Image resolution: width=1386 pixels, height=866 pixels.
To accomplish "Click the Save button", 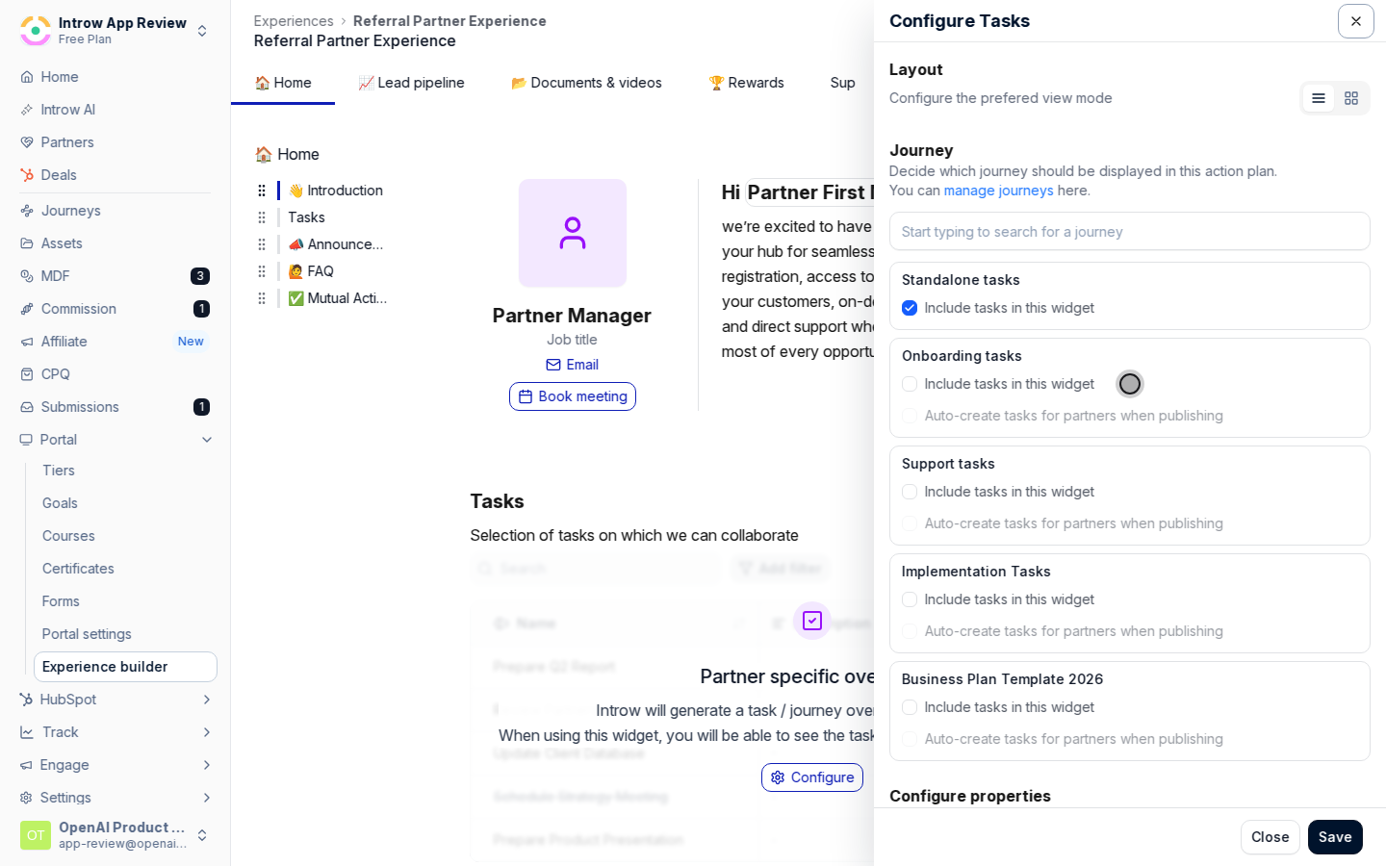I will coord(1335,837).
